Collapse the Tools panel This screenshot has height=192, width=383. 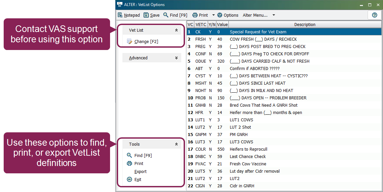(176, 144)
